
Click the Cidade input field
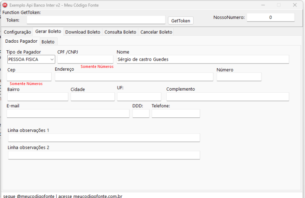point(93,97)
